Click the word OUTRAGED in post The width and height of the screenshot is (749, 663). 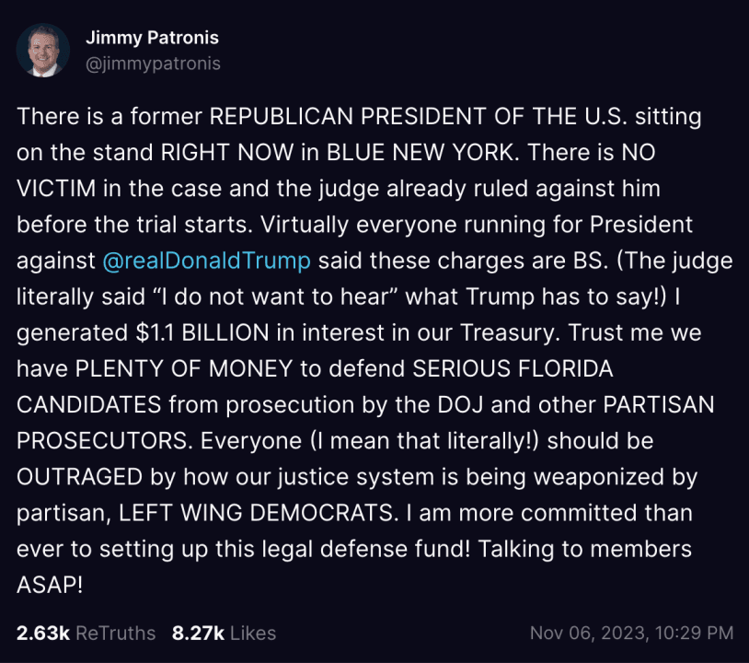94,477
